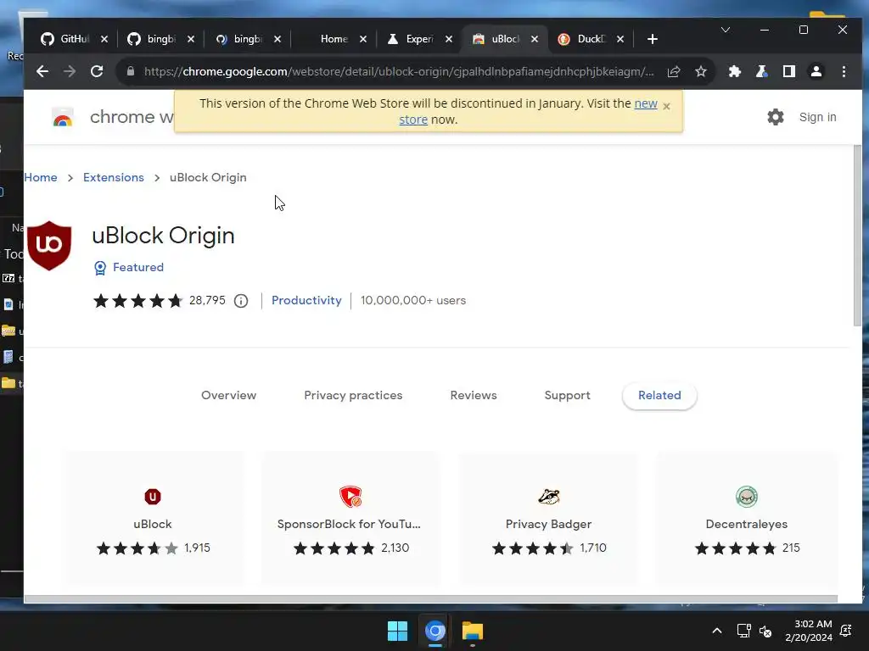Click the rating info icon next to 28,795
Viewport: 869px width, 651px height.
pyautogui.click(x=240, y=301)
